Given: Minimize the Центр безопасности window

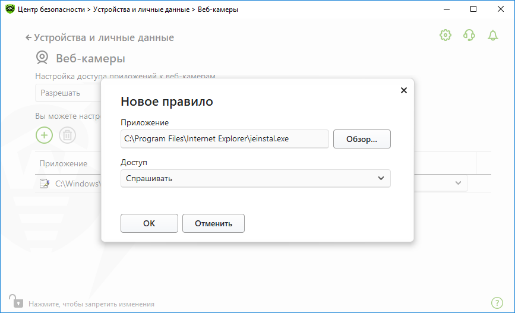Looking at the screenshot, I should click(446, 9).
